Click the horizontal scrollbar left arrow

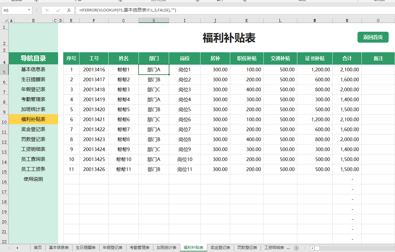coord(312,248)
